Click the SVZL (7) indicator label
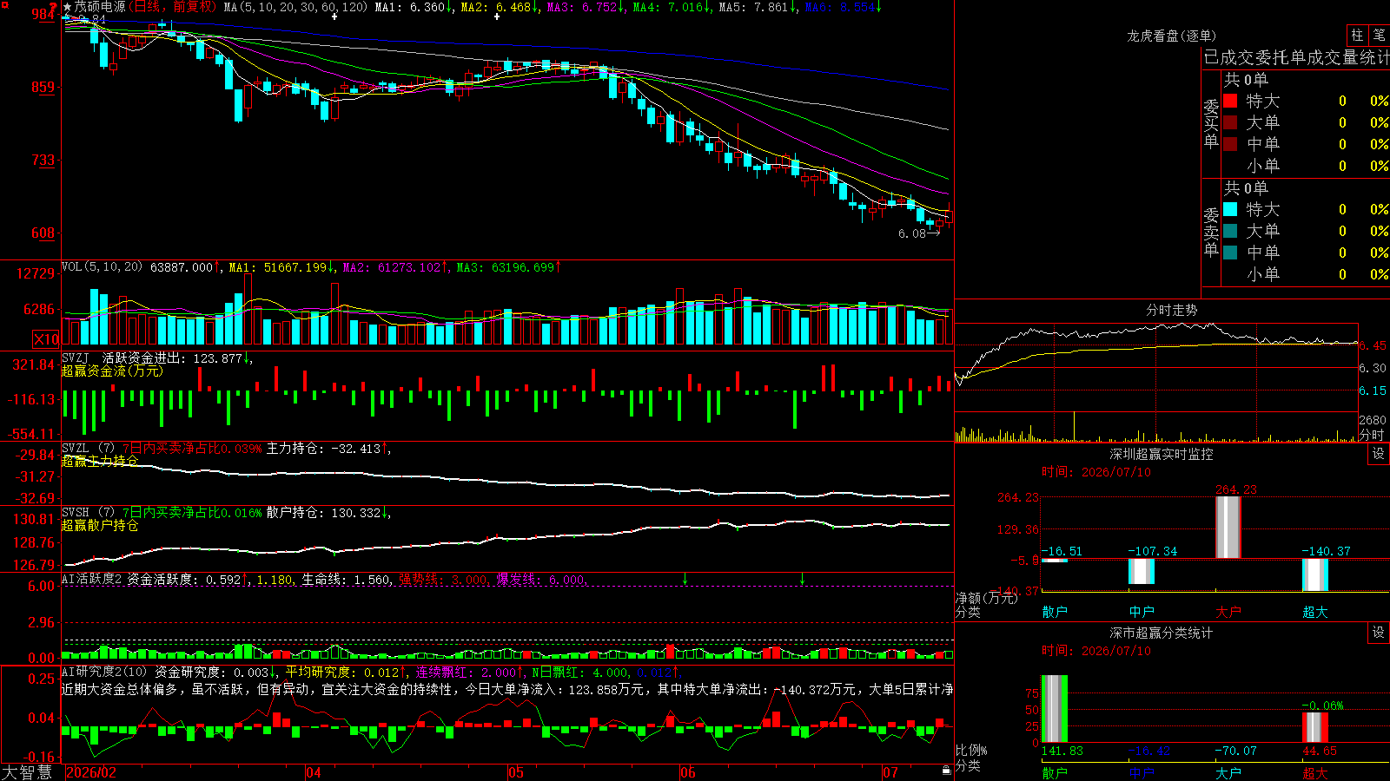 point(88,449)
